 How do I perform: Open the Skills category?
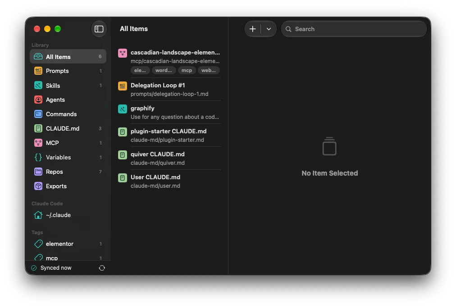click(68, 86)
